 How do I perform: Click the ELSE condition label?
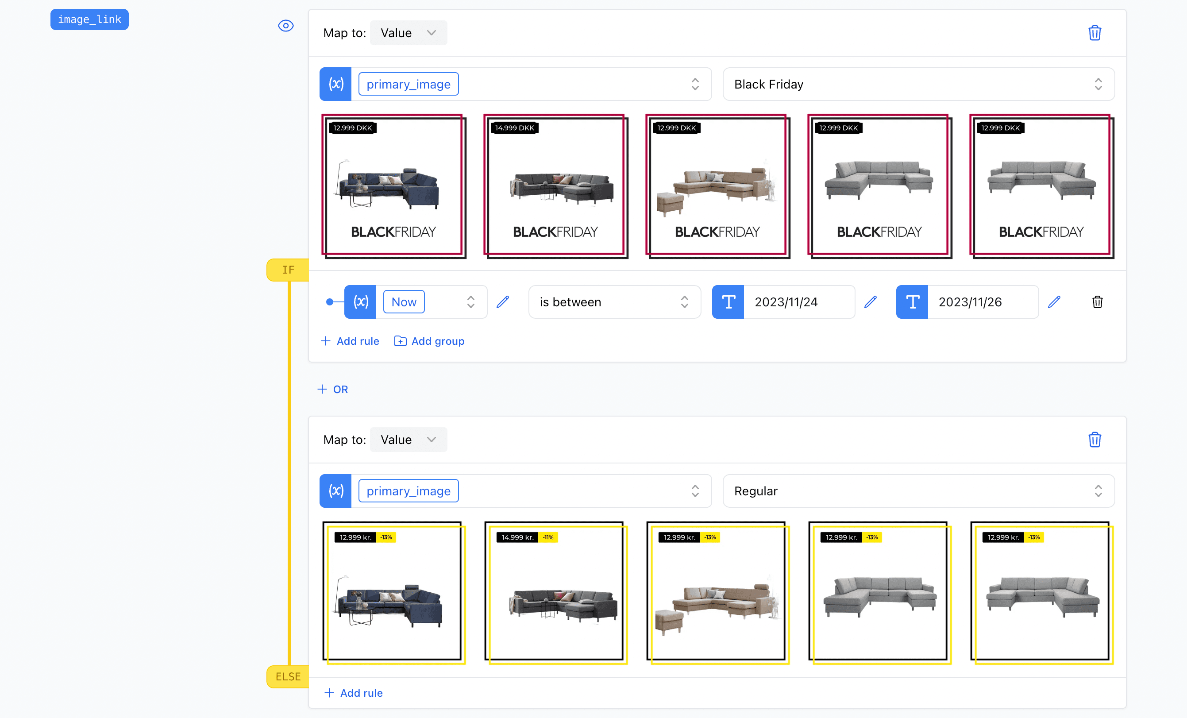pos(288,676)
